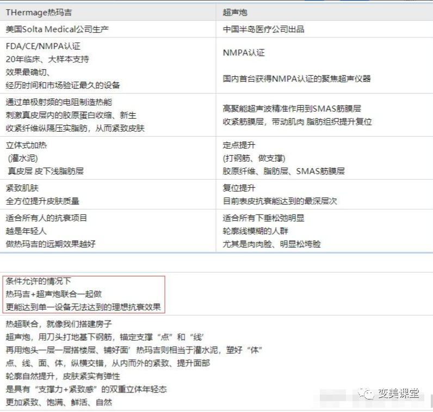Click '全方位提升皮肤质量' text
Image resolution: width=433 pixels, height=412 pixels.
(42, 201)
